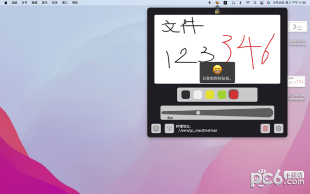Select the yellow color swatch
The height and width of the screenshot is (194, 310).
(x=210, y=95)
